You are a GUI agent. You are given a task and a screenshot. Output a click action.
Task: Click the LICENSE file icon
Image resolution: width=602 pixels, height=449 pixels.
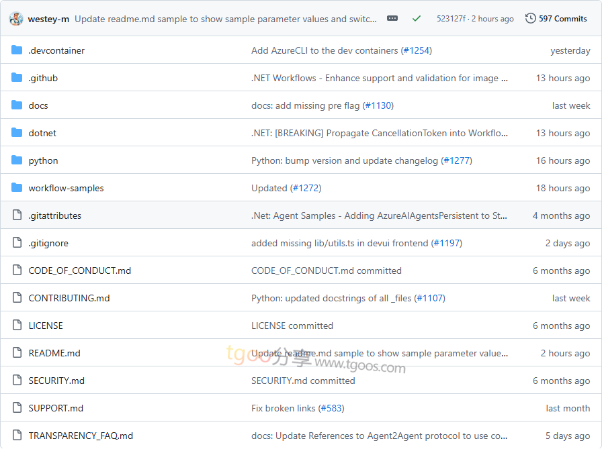pyautogui.click(x=17, y=326)
